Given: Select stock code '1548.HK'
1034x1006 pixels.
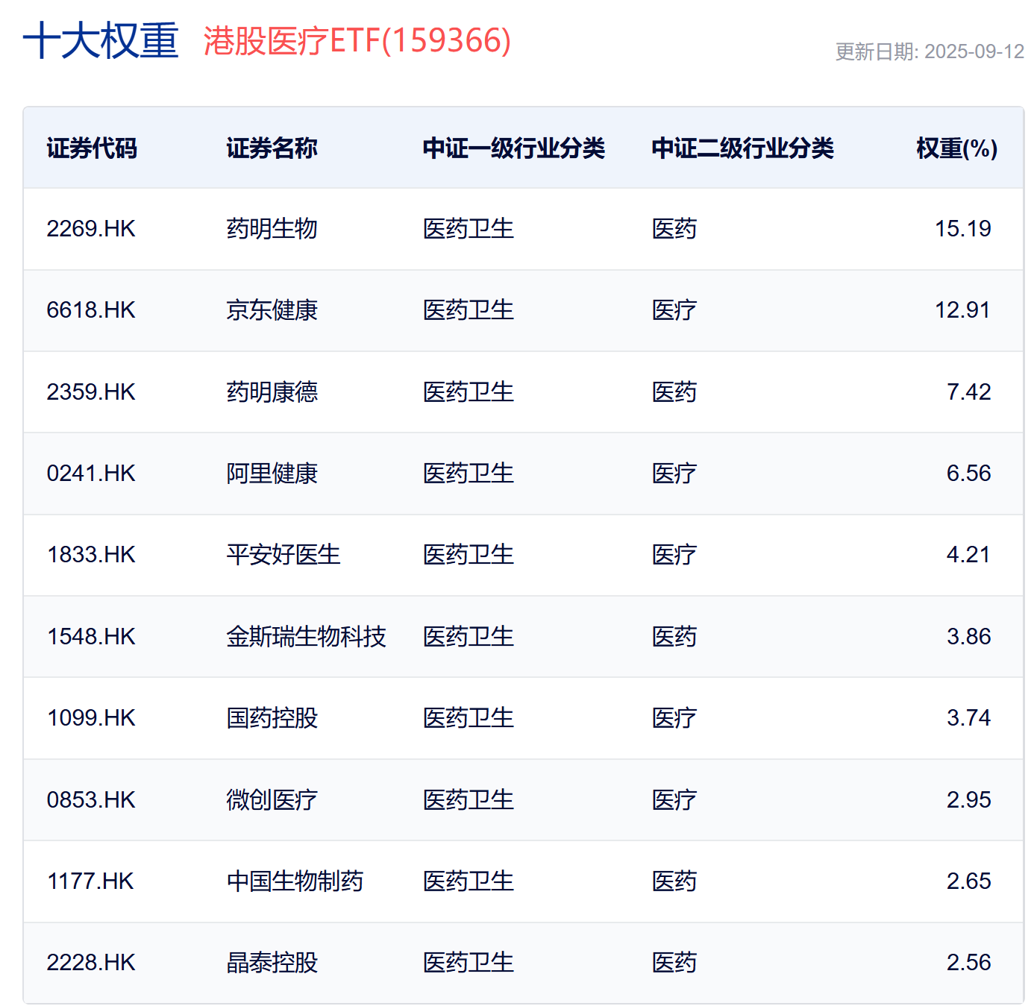Looking at the screenshot, I should tap(91, 637).
